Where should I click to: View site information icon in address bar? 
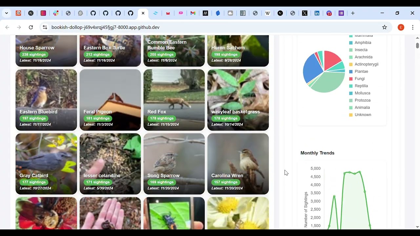(45, 27)
